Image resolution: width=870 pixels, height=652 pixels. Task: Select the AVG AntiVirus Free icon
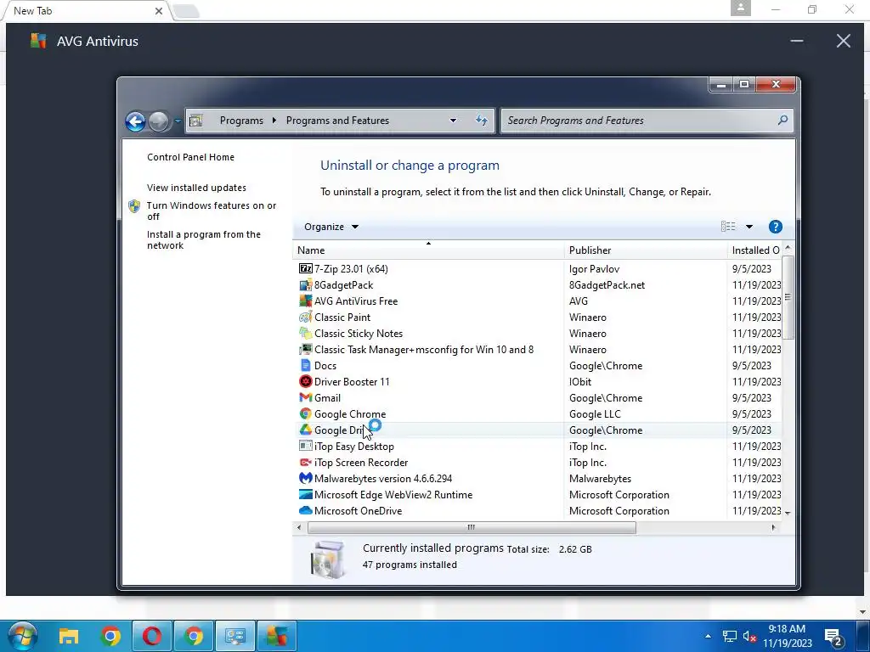pos(305,301)
